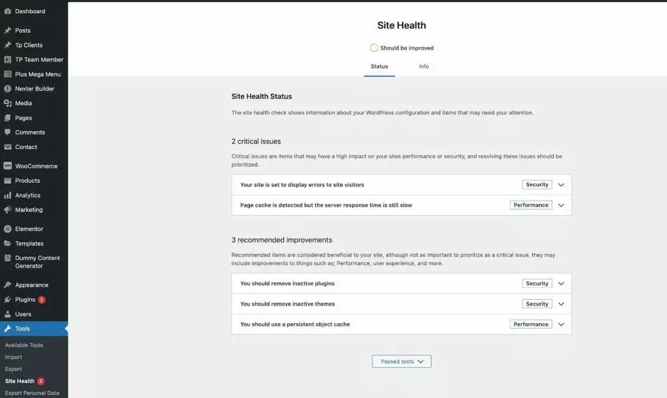
Task: Open the Products sidebar icon
Action: click(8, 180)
